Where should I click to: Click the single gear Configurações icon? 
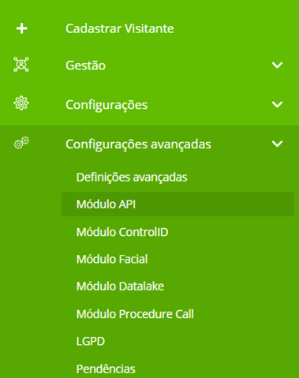coord(21,103)
